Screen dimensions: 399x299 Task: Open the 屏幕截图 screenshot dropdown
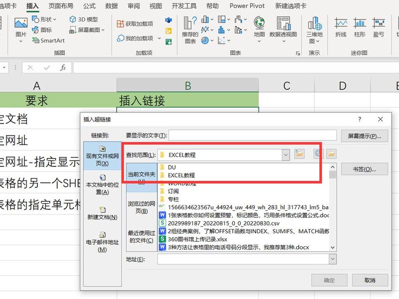(x=87, y=30)
